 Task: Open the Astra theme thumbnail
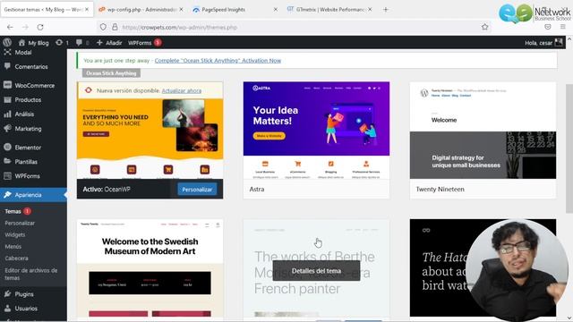[x=316, y=131]
